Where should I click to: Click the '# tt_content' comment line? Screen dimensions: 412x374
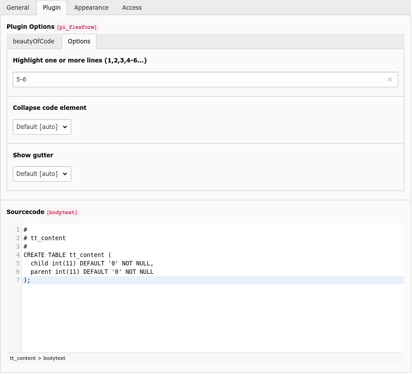click(x=44, y=238)
